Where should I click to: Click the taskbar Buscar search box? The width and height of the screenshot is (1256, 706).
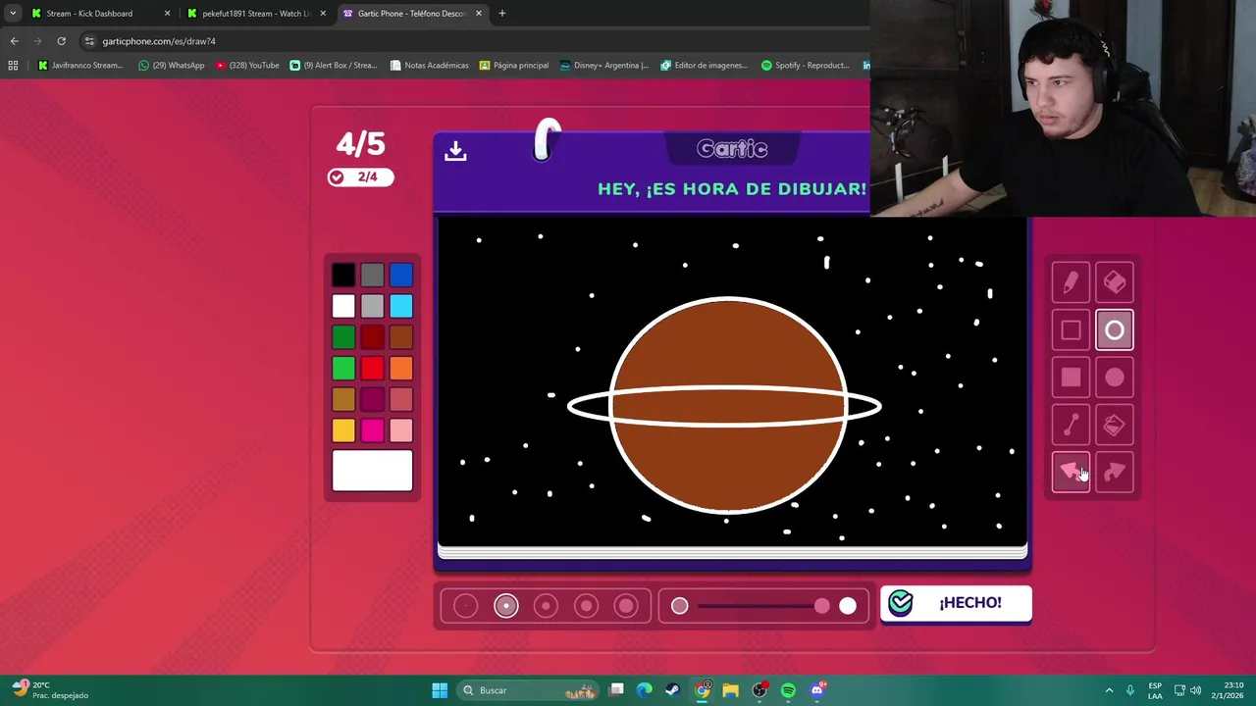point(530,690)
